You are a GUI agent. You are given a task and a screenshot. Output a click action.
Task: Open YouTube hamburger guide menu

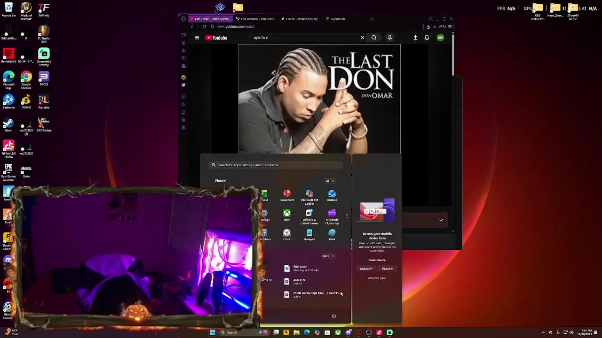197,38
